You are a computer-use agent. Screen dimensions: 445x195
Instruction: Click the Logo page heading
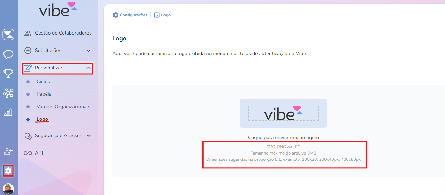coord(119,38)
